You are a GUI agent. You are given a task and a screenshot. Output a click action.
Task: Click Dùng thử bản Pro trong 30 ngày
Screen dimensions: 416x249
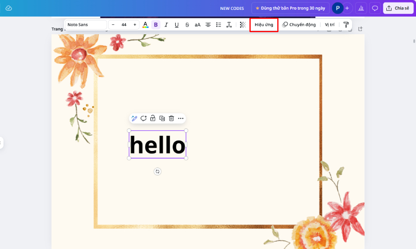(290, 8)
